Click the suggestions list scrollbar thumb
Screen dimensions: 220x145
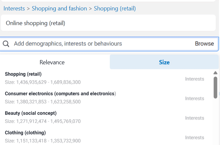coord(215,87)
